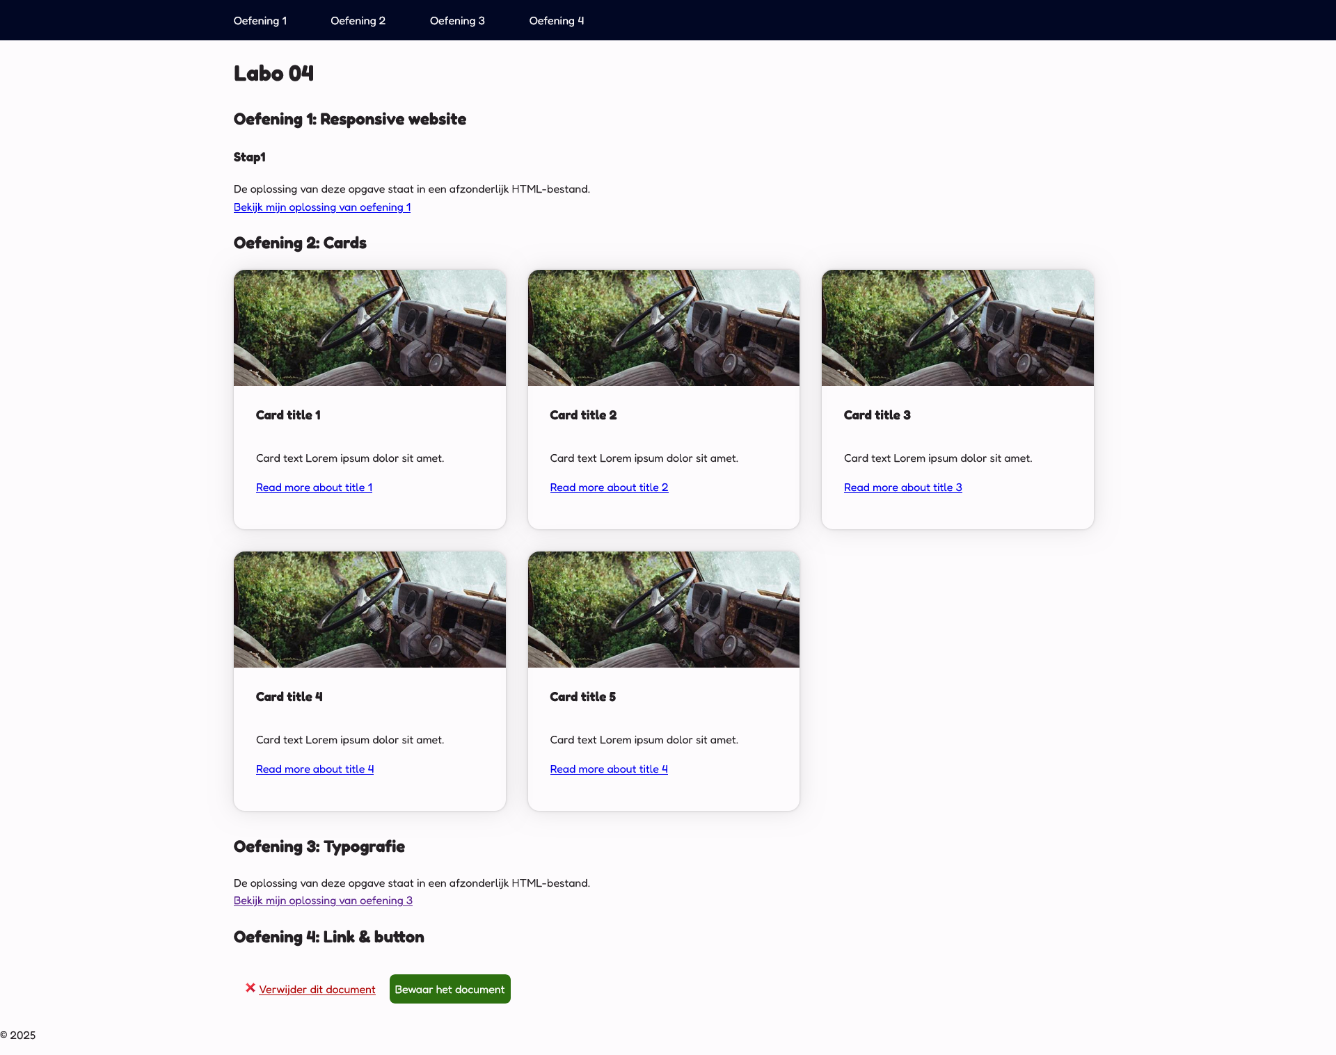Click the photo above Card title 5
The height and width of the screenshot is (1055, 1336).
[x=663, y=609]
